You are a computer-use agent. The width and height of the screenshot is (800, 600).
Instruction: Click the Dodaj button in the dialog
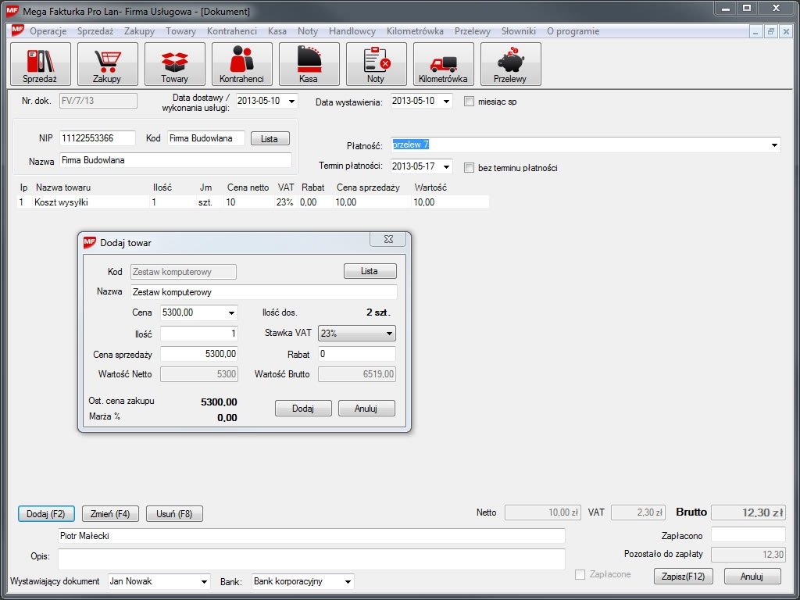click(x=303, y=409)
